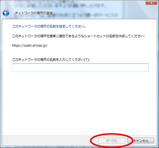This screenshot has height=148, width=159.
Task: Click the label このネットワークの場所の名前を入力してください(T)
Action: pyautogui.click(x=51, y=60)
